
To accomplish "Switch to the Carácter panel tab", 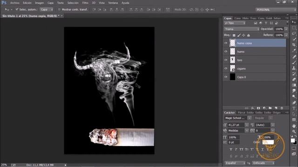I will tap(230, 112).
